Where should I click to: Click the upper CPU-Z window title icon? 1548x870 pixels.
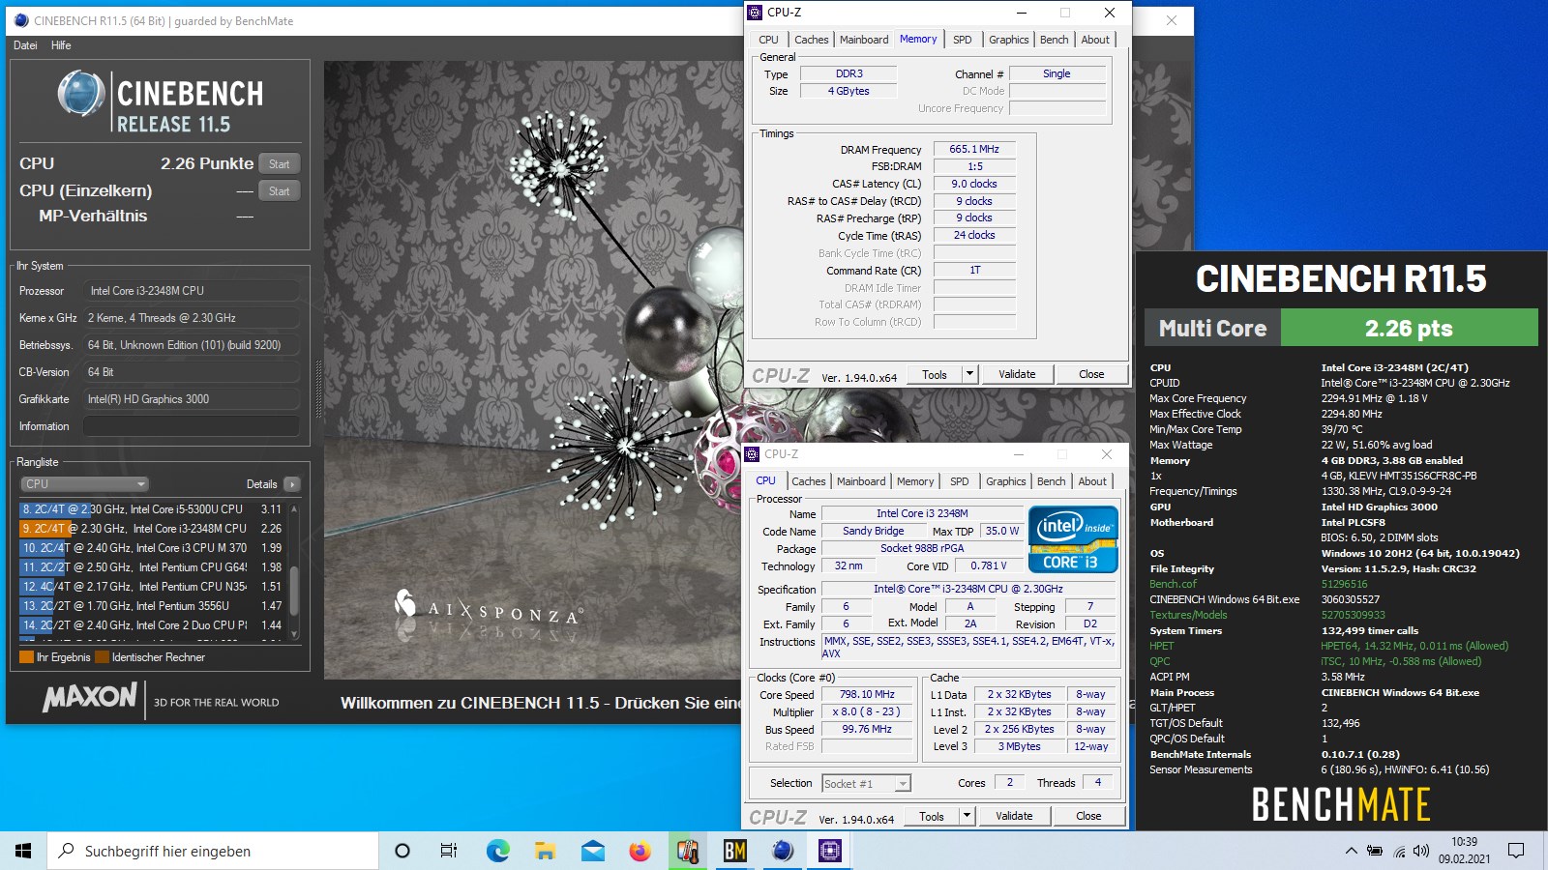[755, 13]
